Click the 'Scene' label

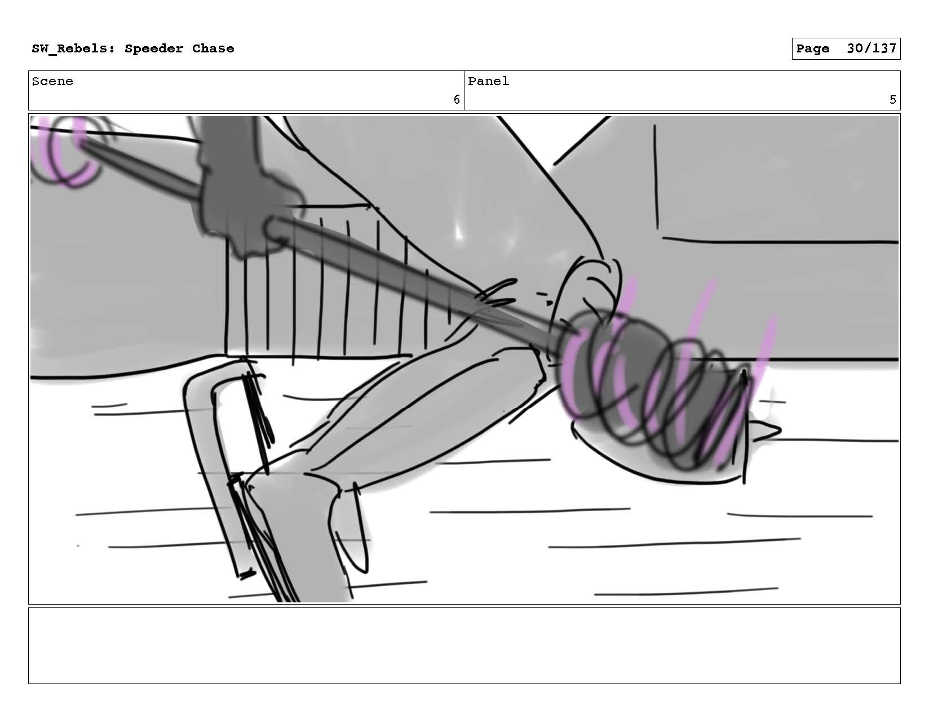pos(52,81)
